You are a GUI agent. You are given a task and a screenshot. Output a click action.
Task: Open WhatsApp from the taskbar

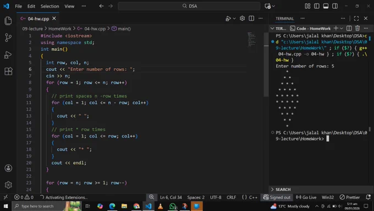(x=173, y=206)
